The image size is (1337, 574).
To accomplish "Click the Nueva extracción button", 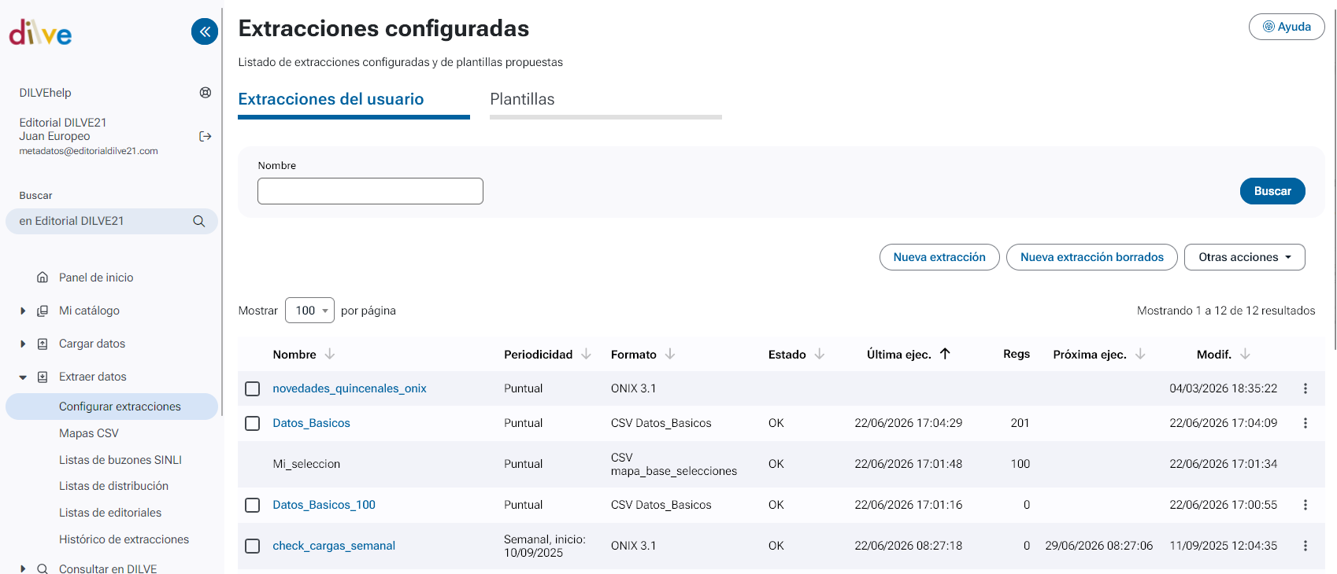I will click(939, 257).
